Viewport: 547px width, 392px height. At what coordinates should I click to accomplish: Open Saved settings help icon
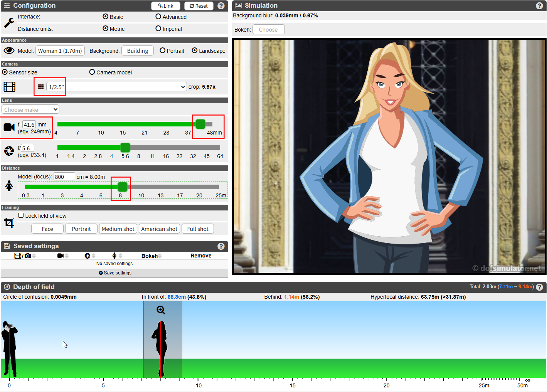click(x=221, y=246)
